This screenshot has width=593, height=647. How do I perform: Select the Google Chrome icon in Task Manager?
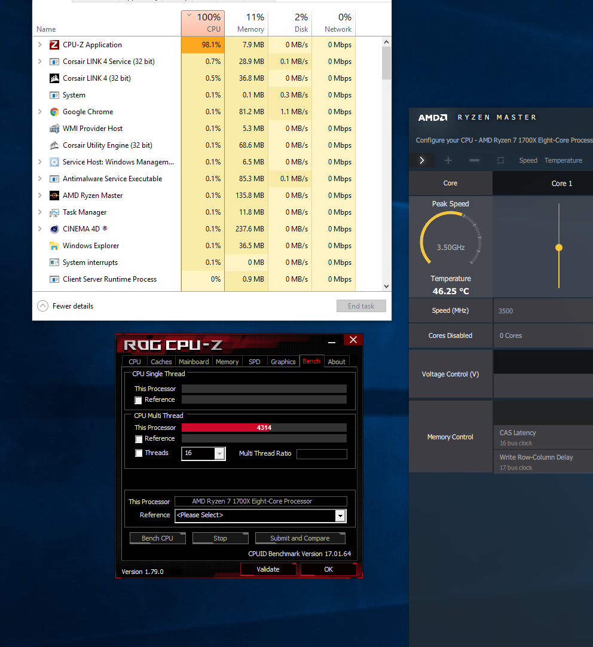54,112
